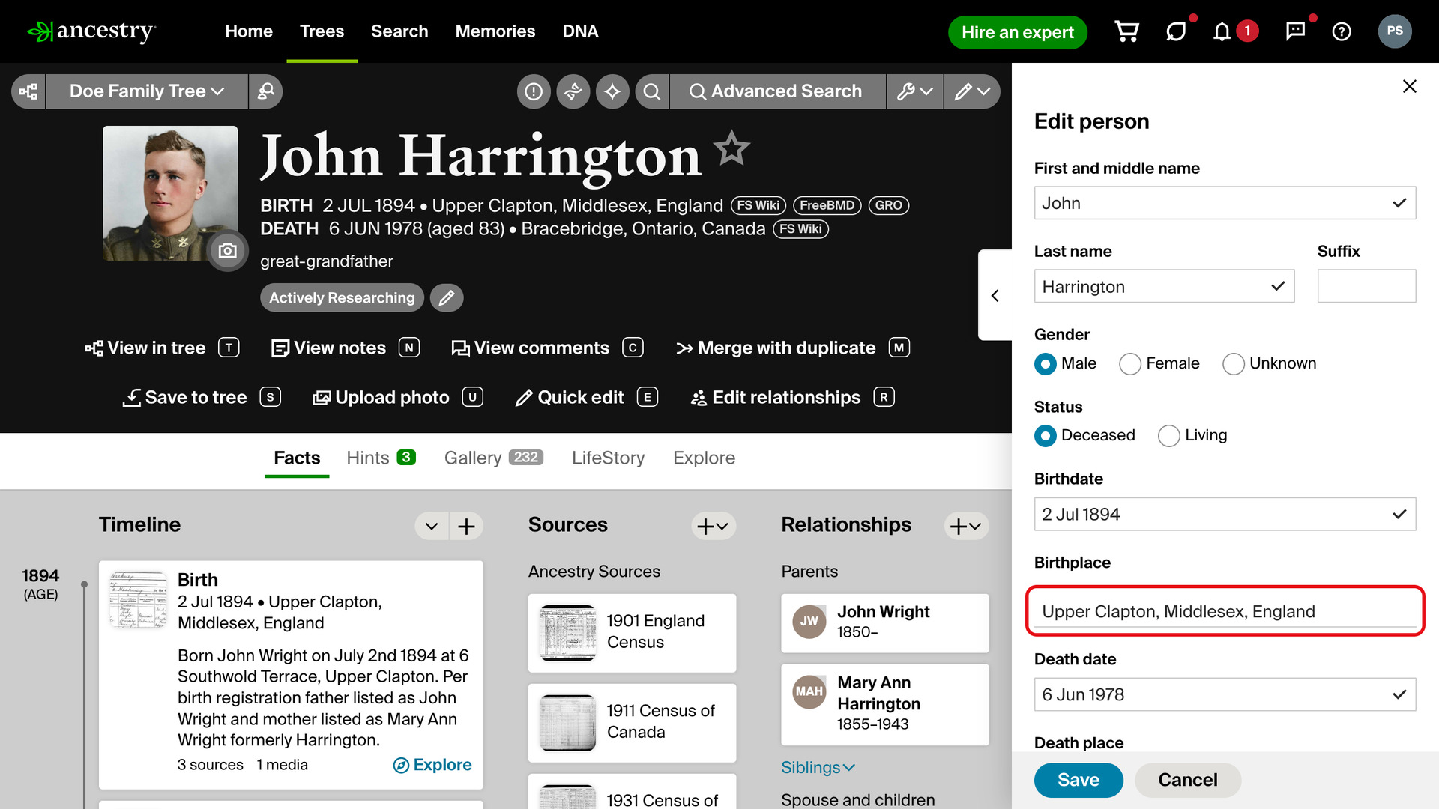Switch to the Gallery tab
The height and width of the screenshot is (809, 1439).
pyautogui.click(x=493, y=458)
